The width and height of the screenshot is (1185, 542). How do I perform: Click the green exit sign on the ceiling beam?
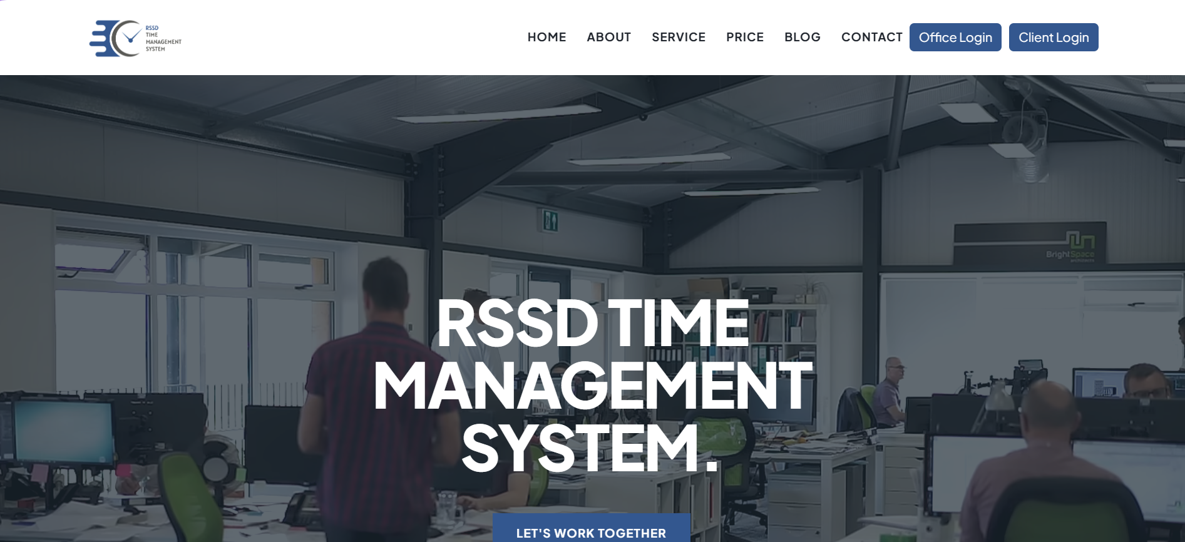click(550, 220)
